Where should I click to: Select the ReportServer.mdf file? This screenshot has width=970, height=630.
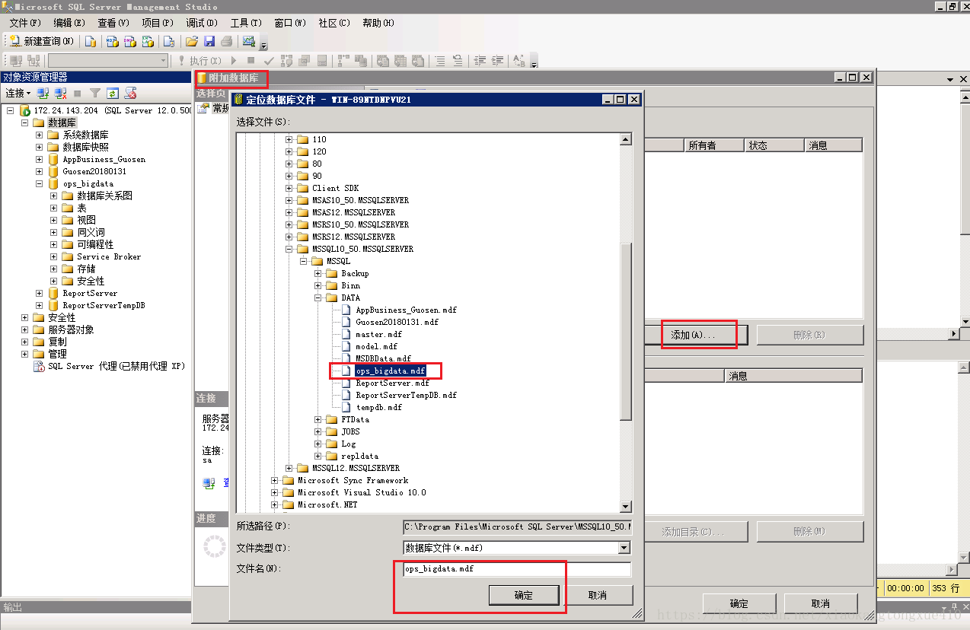(392, 383)
